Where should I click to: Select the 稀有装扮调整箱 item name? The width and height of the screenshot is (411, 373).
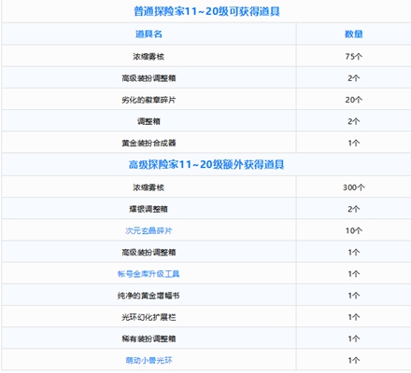(149, 338)
